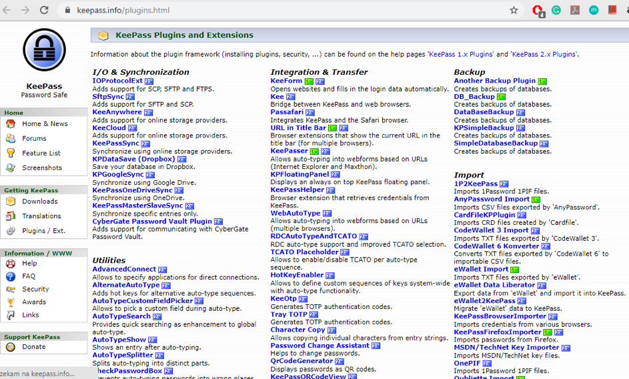
Task: Go to the Forums page
Action: point(34,139)
